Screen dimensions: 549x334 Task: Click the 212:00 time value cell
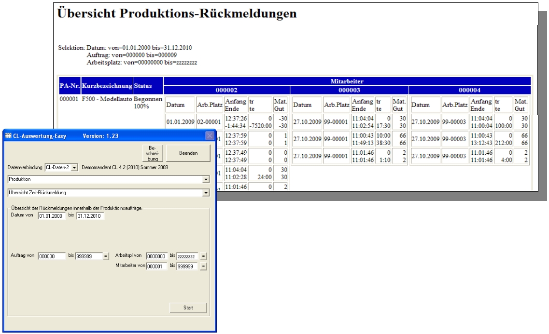pyautogui.click(x=504, y=143)
